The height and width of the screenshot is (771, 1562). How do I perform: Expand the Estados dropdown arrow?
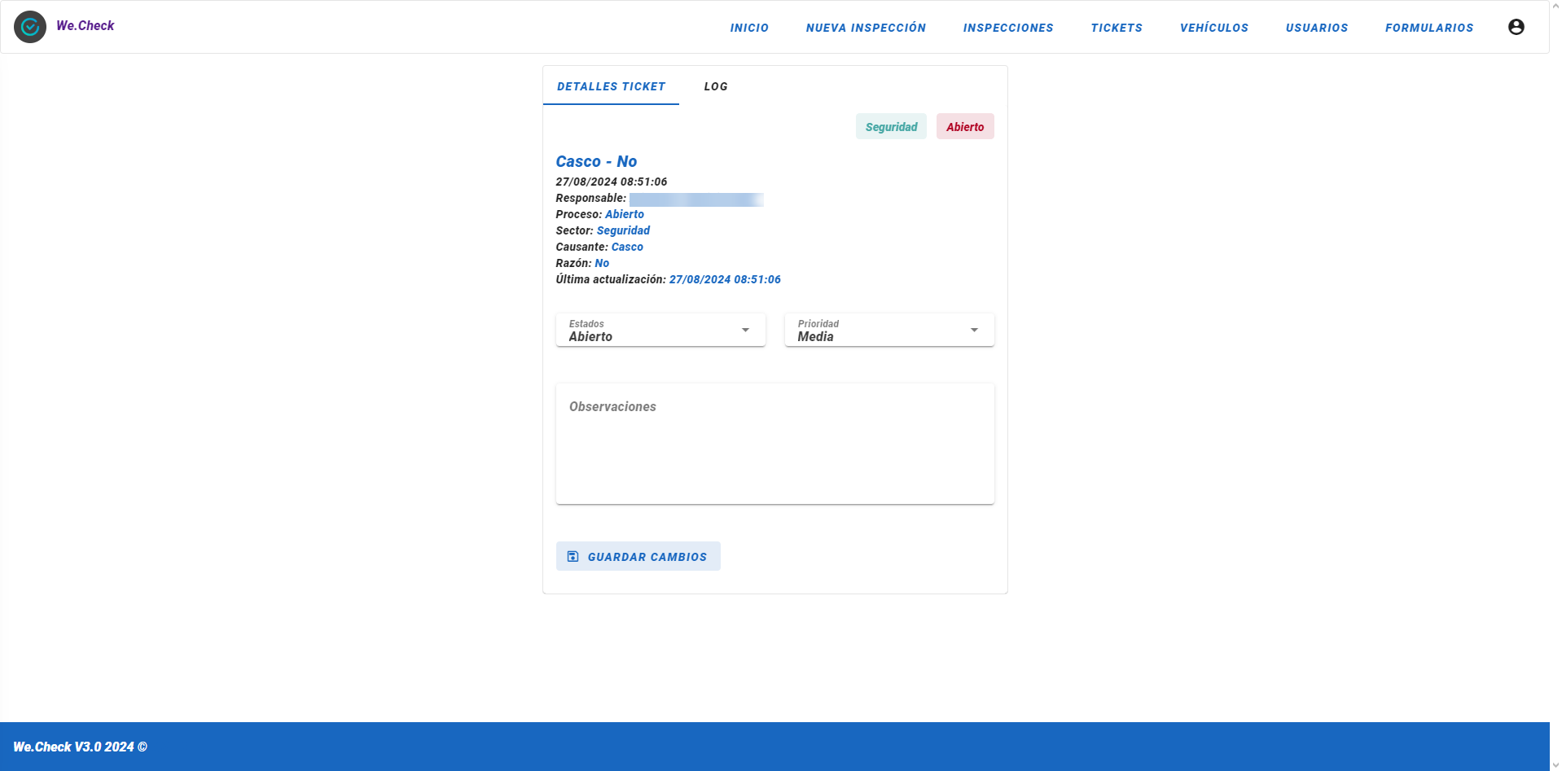pos(745,330)
